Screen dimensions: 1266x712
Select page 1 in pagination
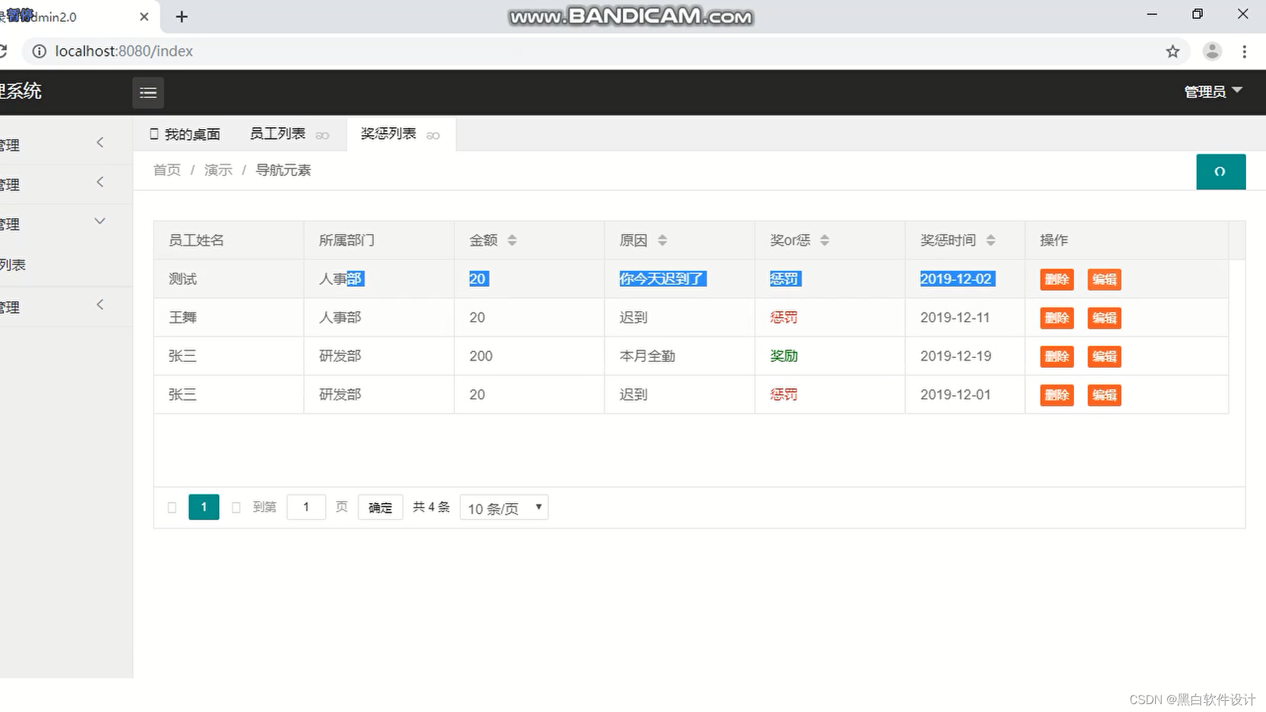click(x=204, y=507)
